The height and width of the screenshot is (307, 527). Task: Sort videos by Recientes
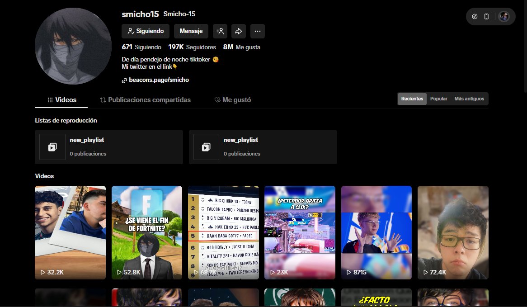point(412,99)
